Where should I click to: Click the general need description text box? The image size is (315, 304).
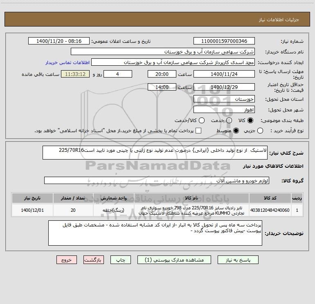[155, 153]
